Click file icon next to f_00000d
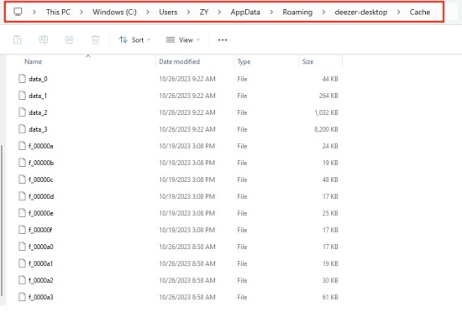Image resolution: width=462 pixels, height=312 pixels. pos(22,196)
